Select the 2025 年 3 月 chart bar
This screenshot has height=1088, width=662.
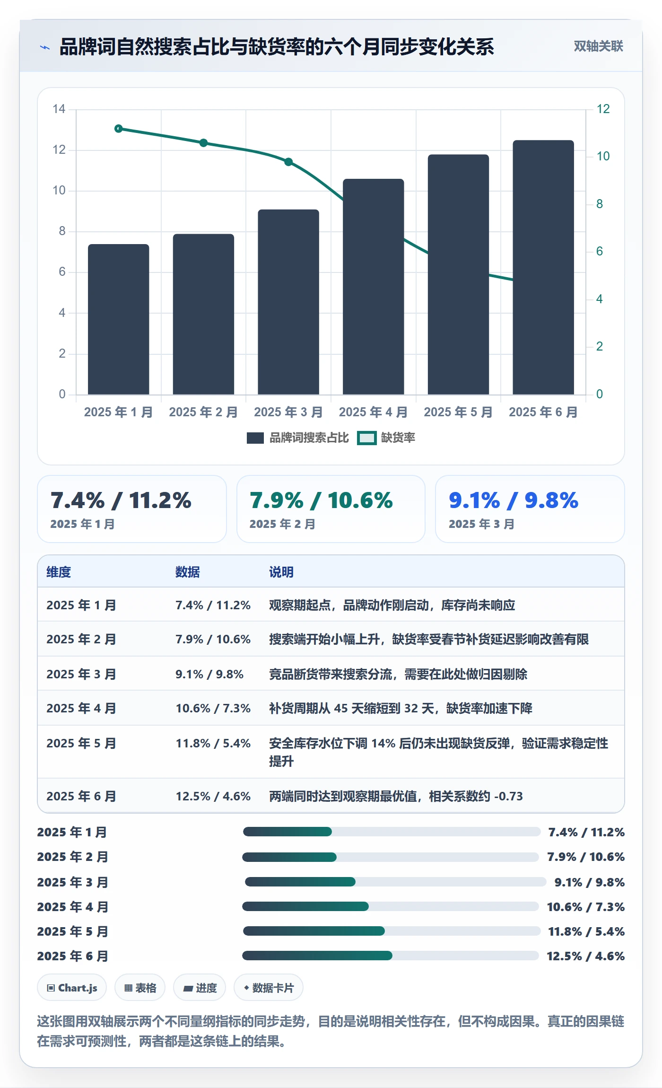(x=288, y=302)
